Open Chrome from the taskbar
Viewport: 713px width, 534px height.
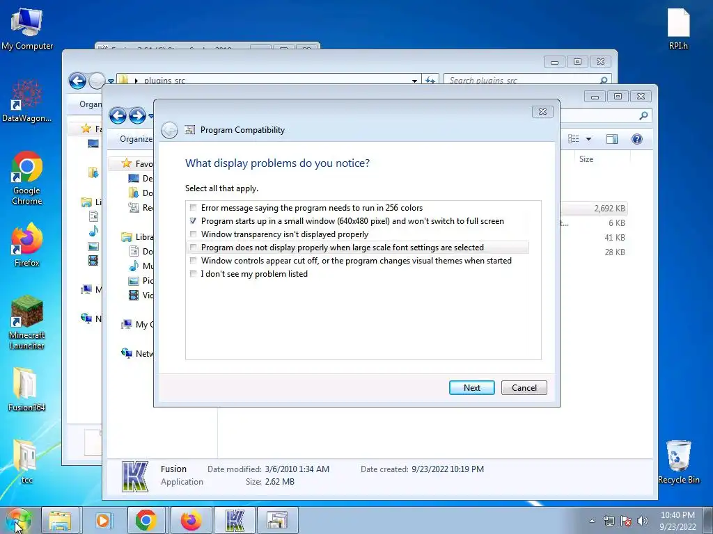click(x=146, y=520)
